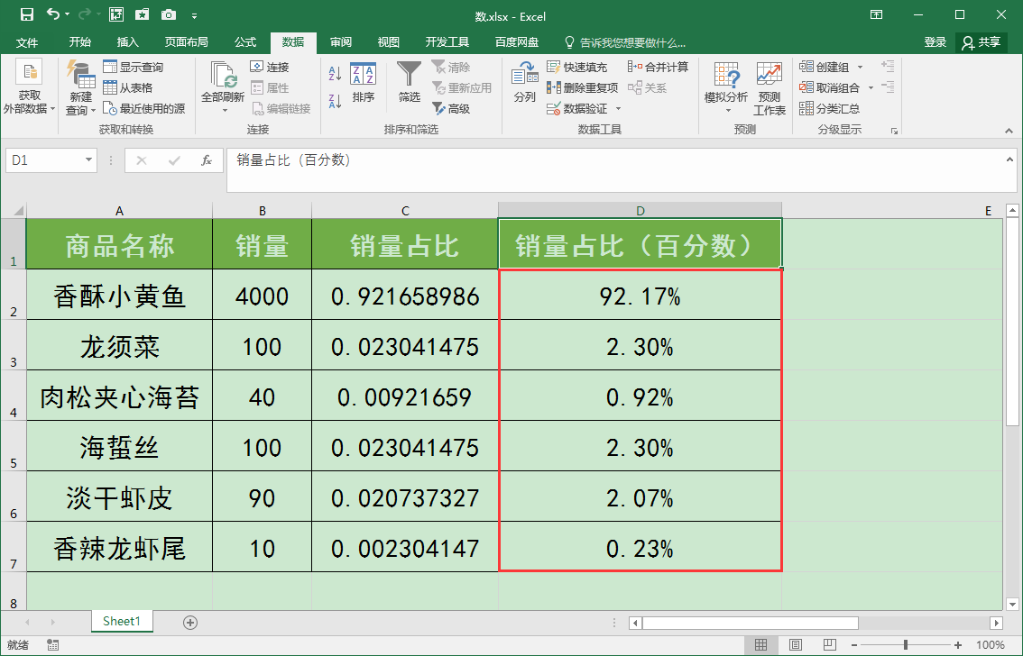1023x656 pixels.
Task: Switch to 视图 View tab
Action: [388, 42]
